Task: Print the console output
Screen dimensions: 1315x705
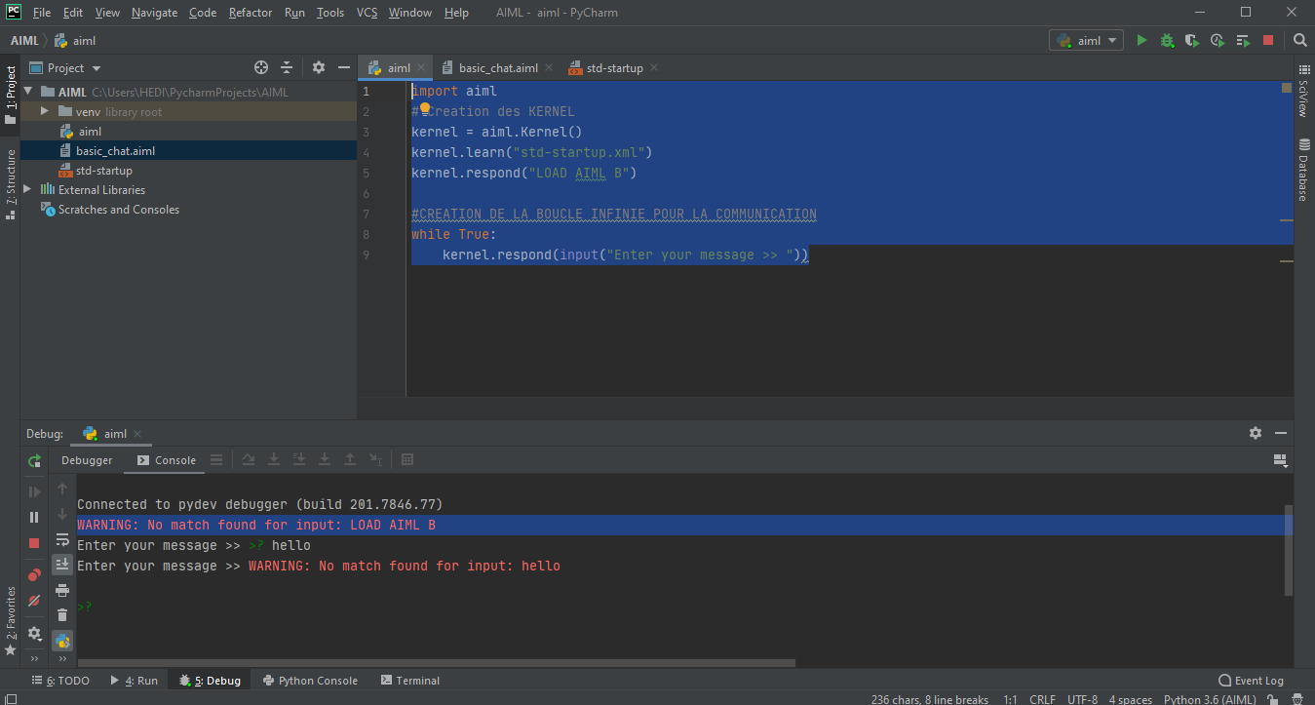Action: (x=62, y=590)
